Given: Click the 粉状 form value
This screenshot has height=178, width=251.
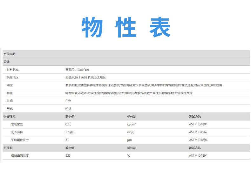Looking at the screenshot, I should point(68,109).
